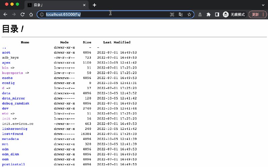Open the debug_ramdisk directory
The height and width of the screenshot is (167, 268).
point(16,103)
